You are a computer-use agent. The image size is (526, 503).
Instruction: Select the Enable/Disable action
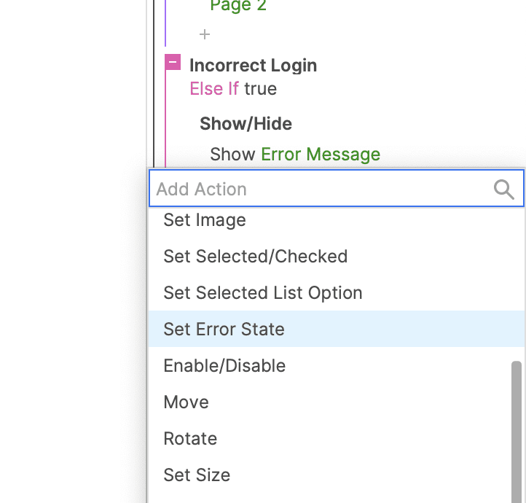[x=224, y=366]
